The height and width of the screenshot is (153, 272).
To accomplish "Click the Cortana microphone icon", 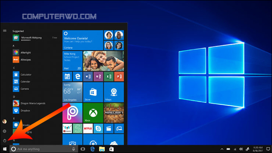I will click(x=74, y=149).
